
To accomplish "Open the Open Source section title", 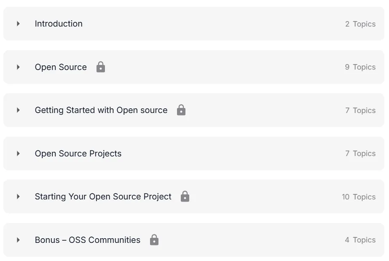I will click(x=61, y=67).
